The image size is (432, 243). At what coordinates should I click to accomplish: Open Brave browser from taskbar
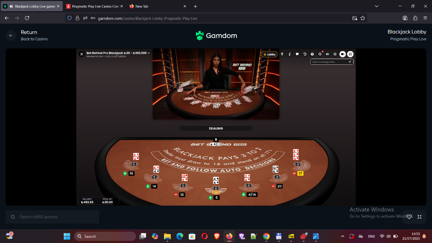click(217, 236)
